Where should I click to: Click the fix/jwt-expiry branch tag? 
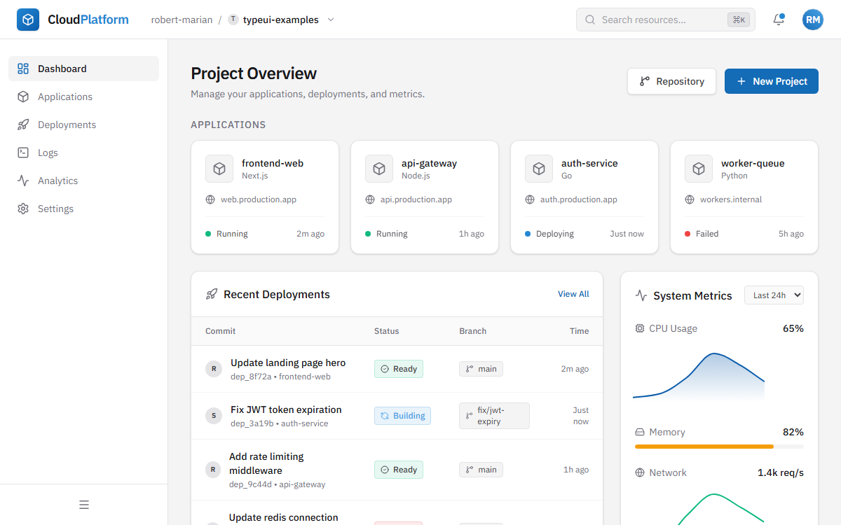point(494,416)
